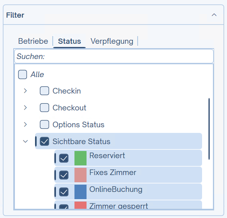Image resolution: width=227 pixels, height=218 pixels.
Task: Click the blue OnlineBuchung color swatch
Action: click(80, 192)
